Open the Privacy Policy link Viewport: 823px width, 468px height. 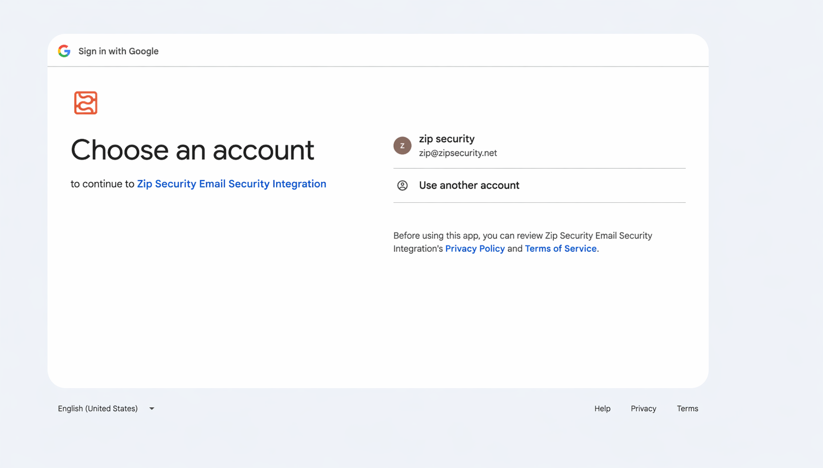pos(475,249)
